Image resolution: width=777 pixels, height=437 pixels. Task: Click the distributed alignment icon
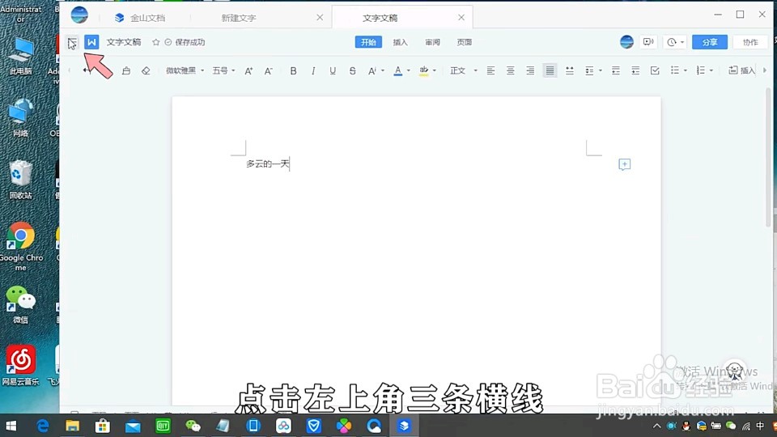coord(570,71)
